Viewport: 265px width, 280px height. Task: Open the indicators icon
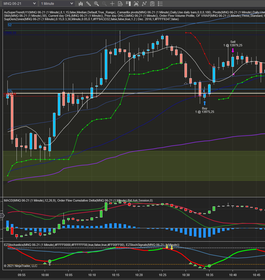(x=144, y=4)
